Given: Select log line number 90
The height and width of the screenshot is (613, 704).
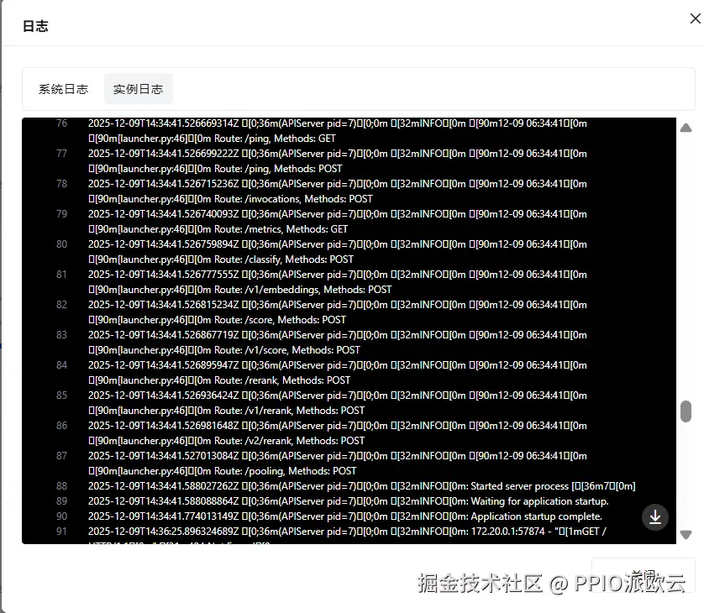Looking at the screenshot, I should [x=61, y=516].
